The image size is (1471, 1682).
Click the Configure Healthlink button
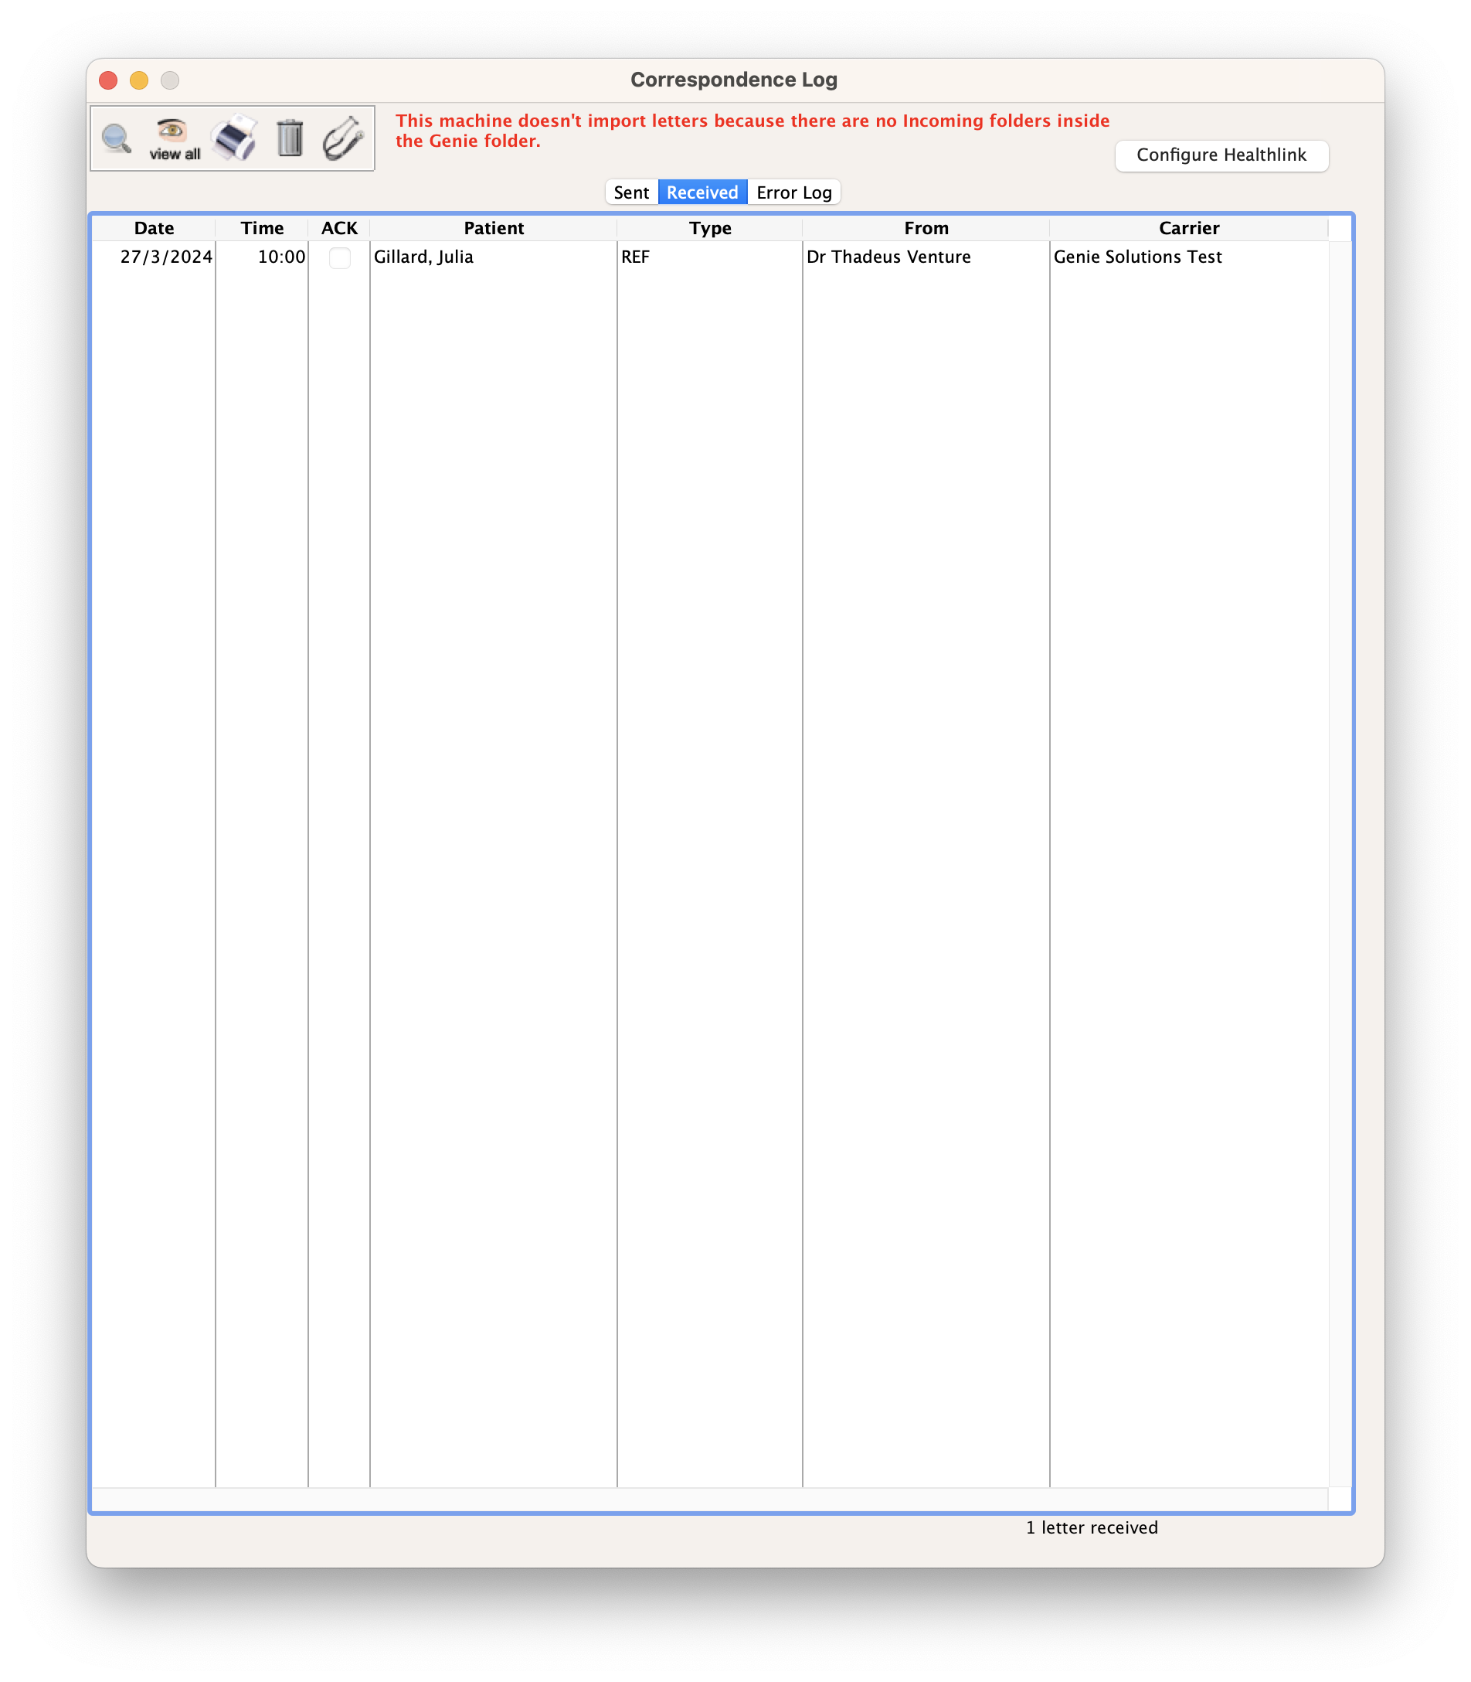tap(1221, 155)
